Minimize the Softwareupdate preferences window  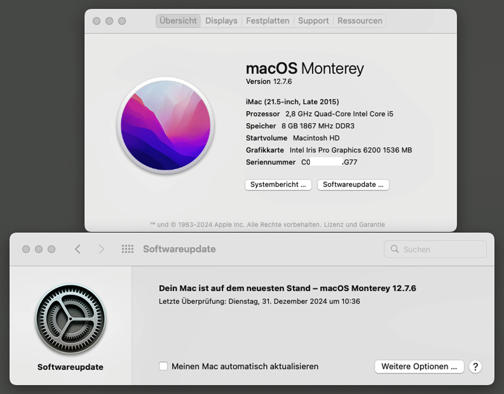tap(39, 249)
